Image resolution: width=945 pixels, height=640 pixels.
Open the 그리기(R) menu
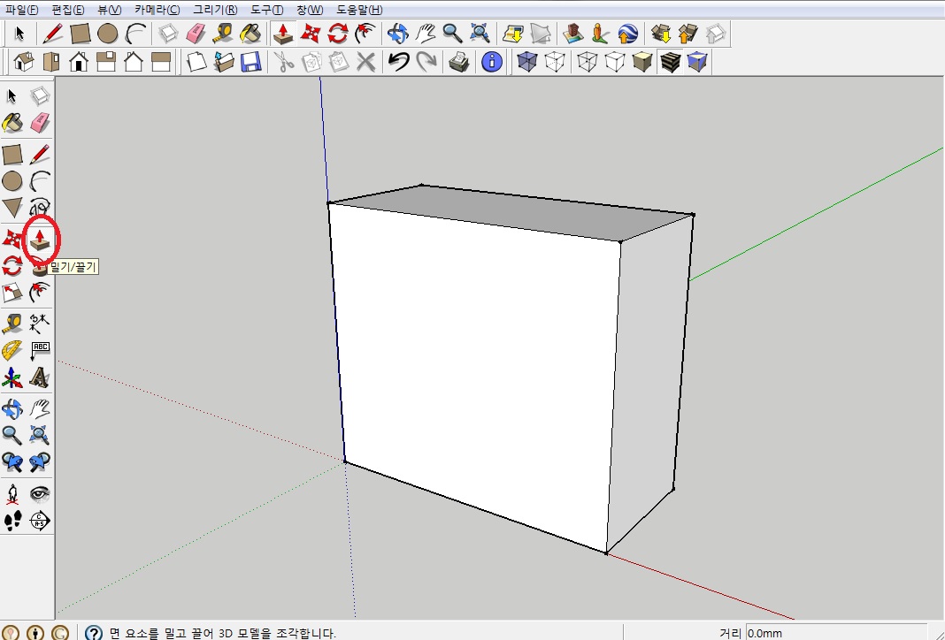point(215,10)
